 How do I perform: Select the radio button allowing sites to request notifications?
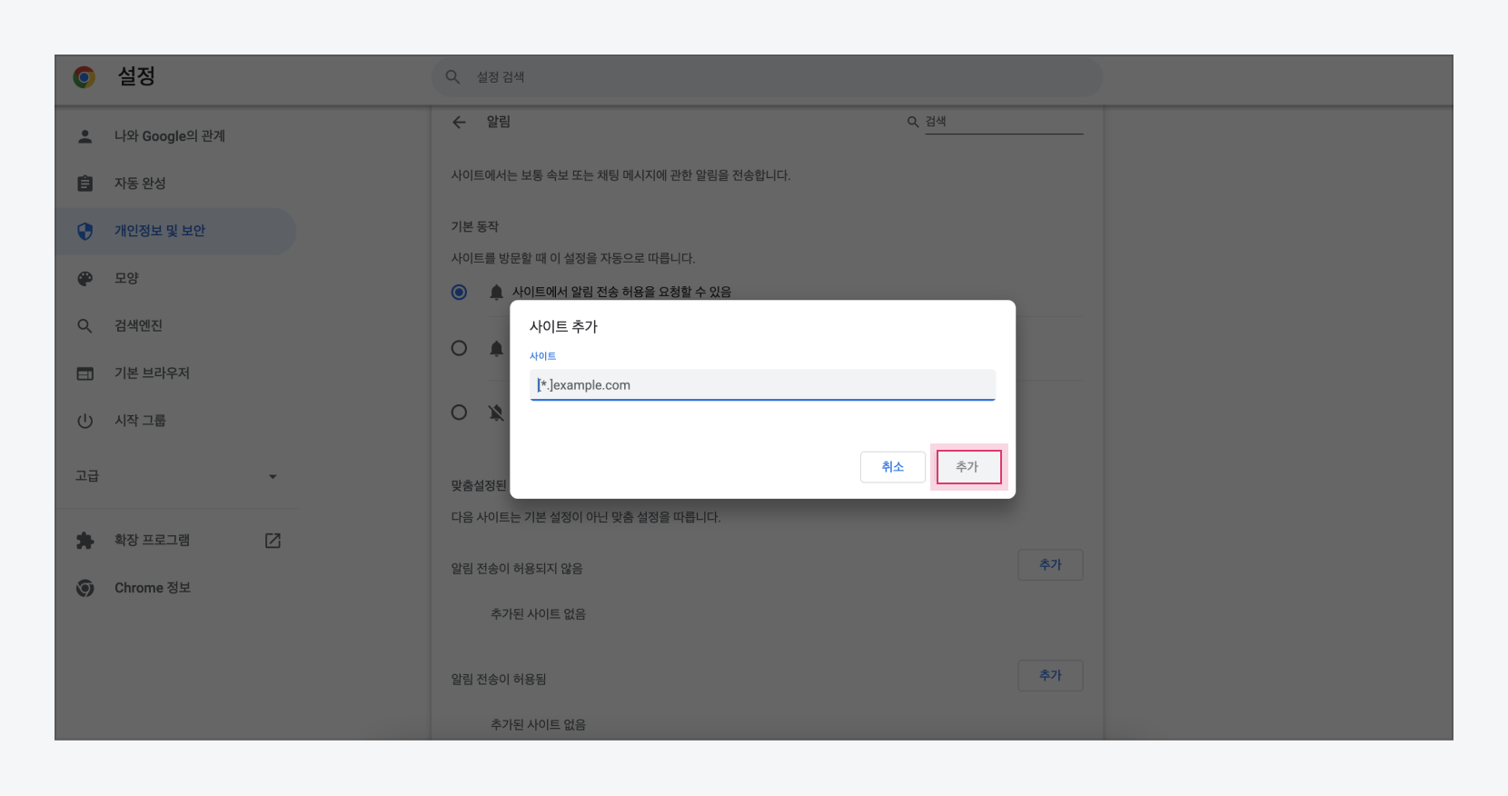pyautogui.click(x=460, y=292)
